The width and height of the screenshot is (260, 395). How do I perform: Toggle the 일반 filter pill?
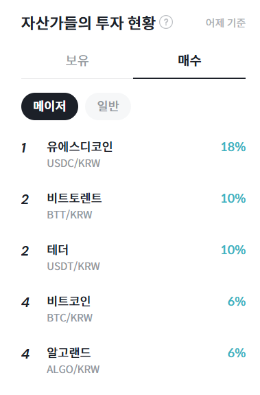(x=108, y=106)
